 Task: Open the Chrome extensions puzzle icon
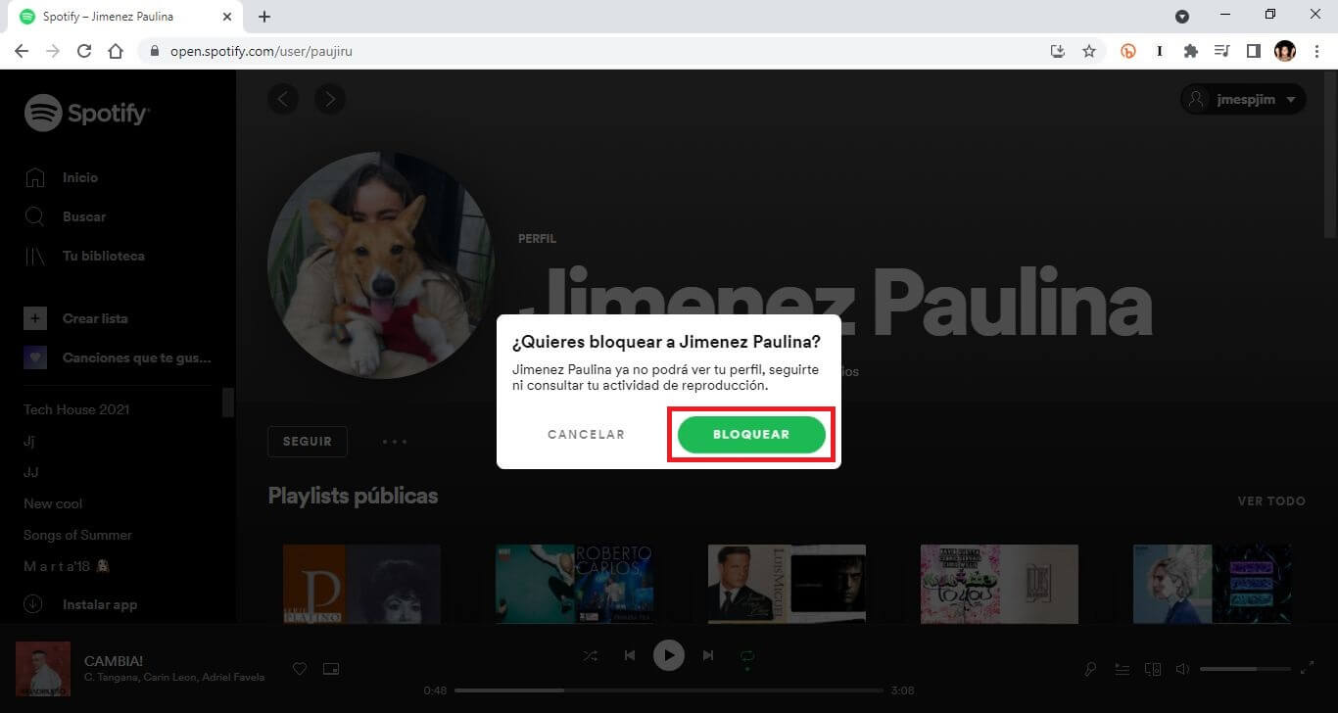point(1191,51)
